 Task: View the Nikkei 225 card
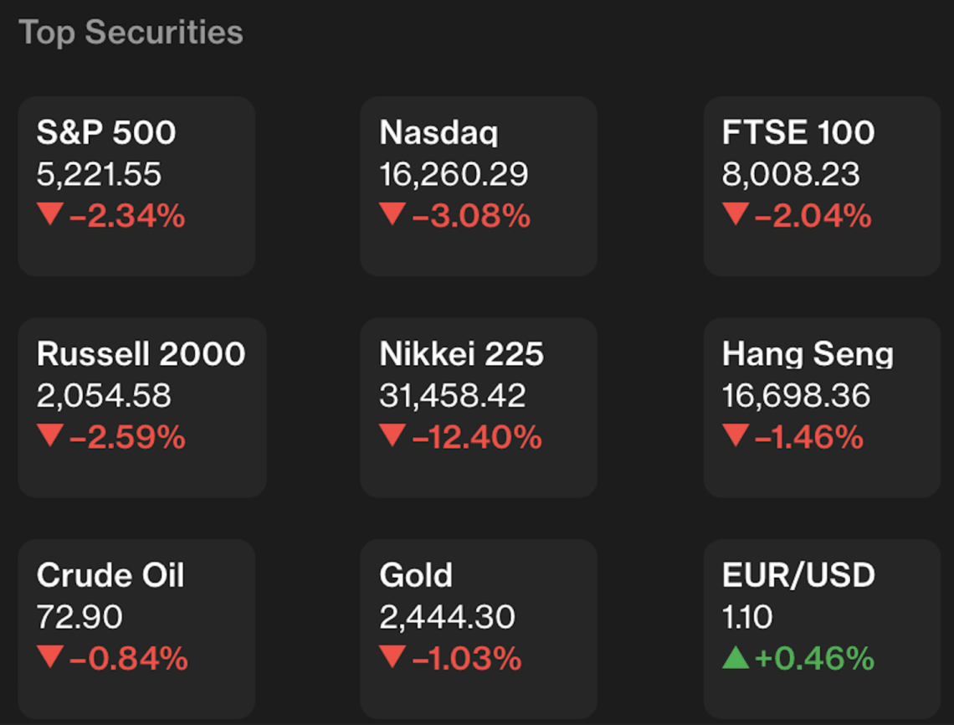click(478, 407)
